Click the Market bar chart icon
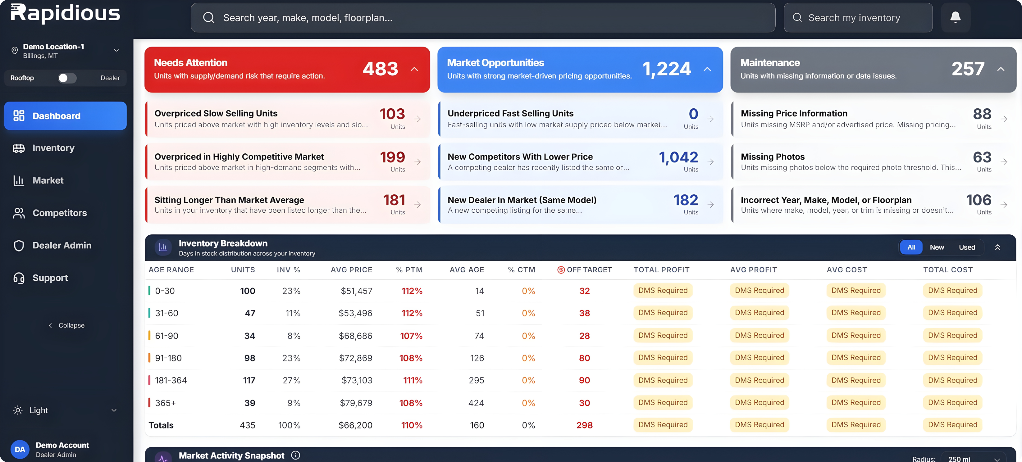 point(19,180)
